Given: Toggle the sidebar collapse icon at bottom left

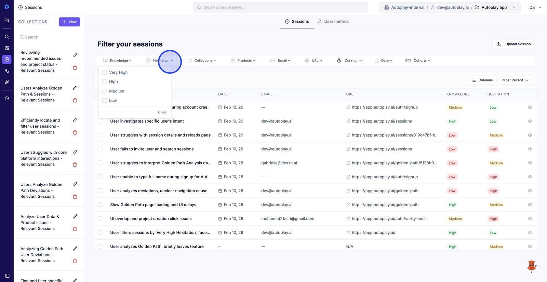Looking at the screenshot, I should pos(7,276).
